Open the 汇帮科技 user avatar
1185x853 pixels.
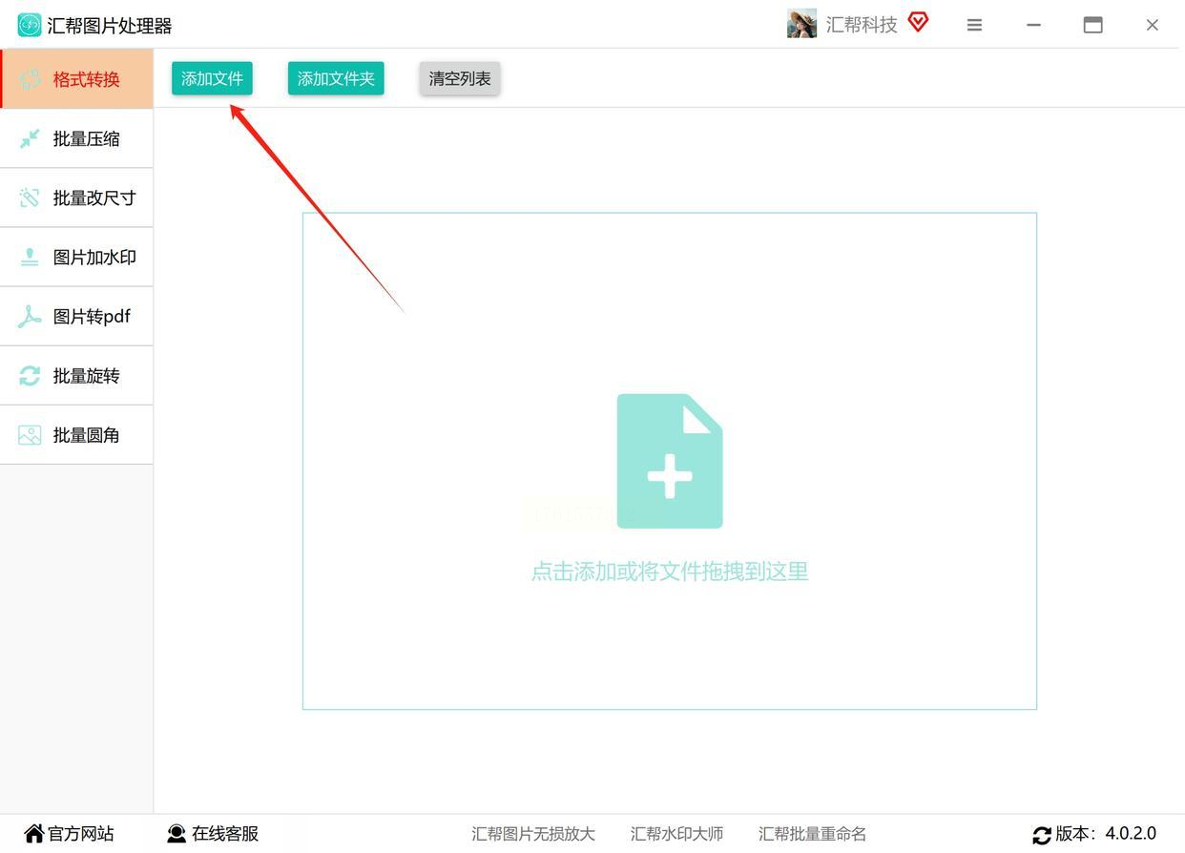pyautogui.click(x=801, y=24)
